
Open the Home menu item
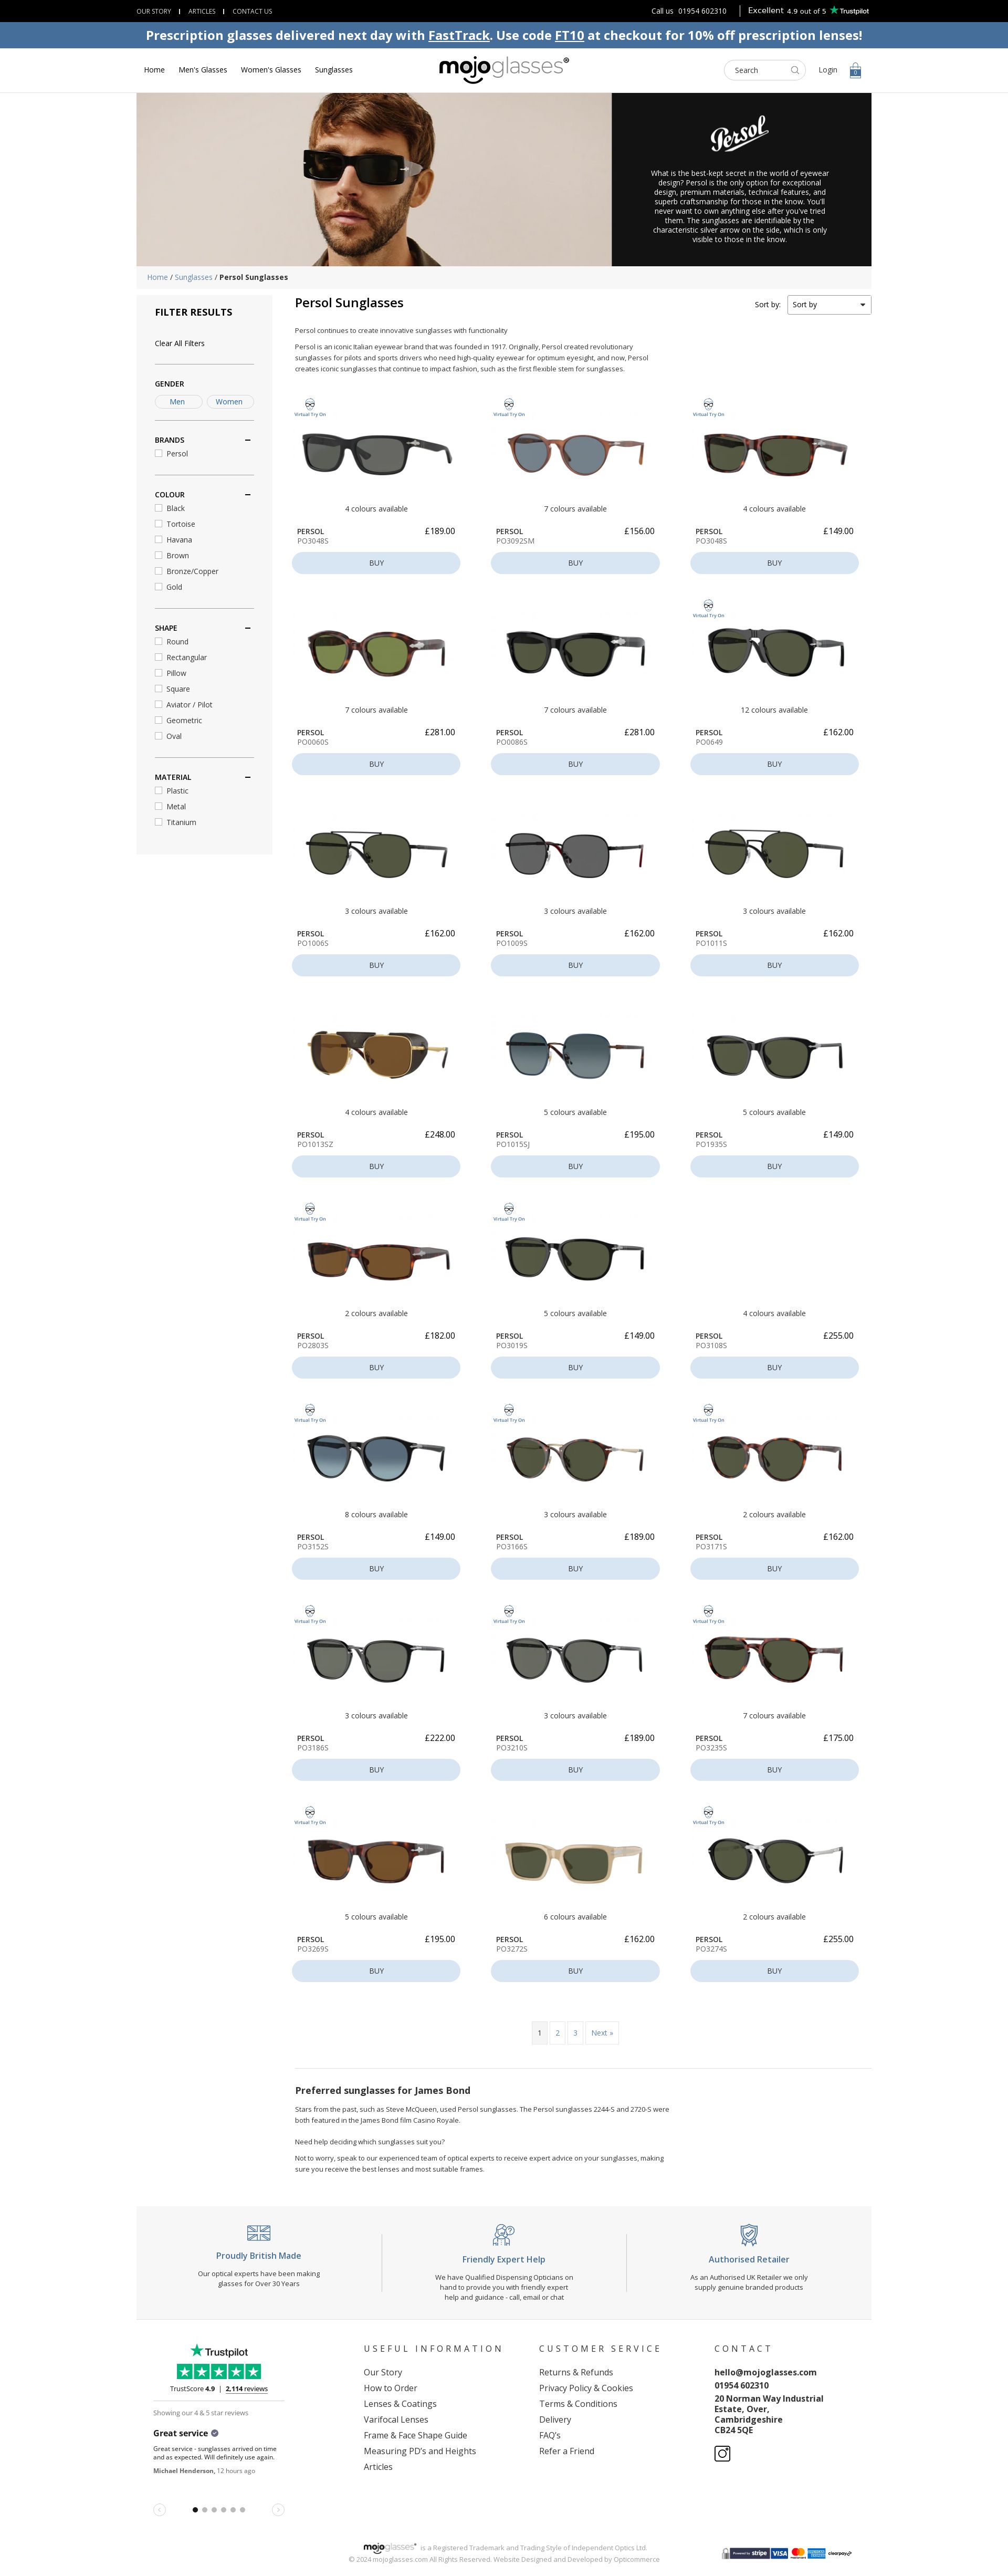pos(154,70)
